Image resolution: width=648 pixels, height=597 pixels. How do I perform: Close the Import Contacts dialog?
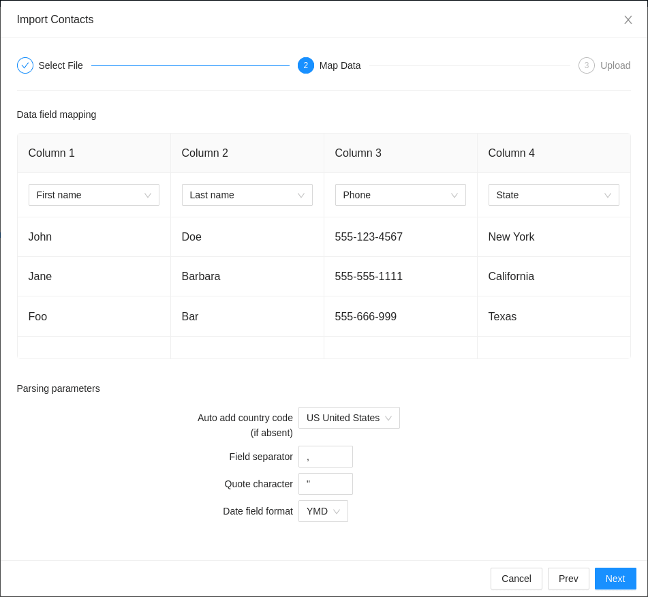click(628, 20)
